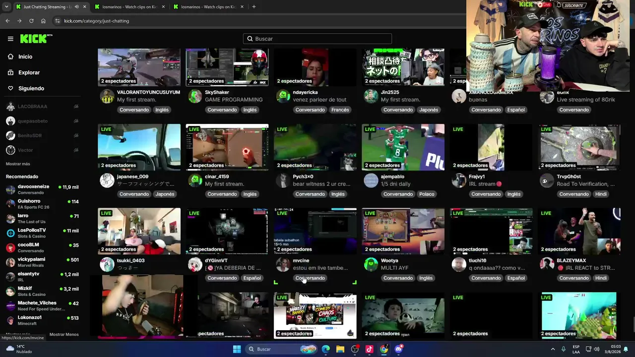Show hidden icons chevron in system tray
The image size is (635, 357).
[553, 349]
